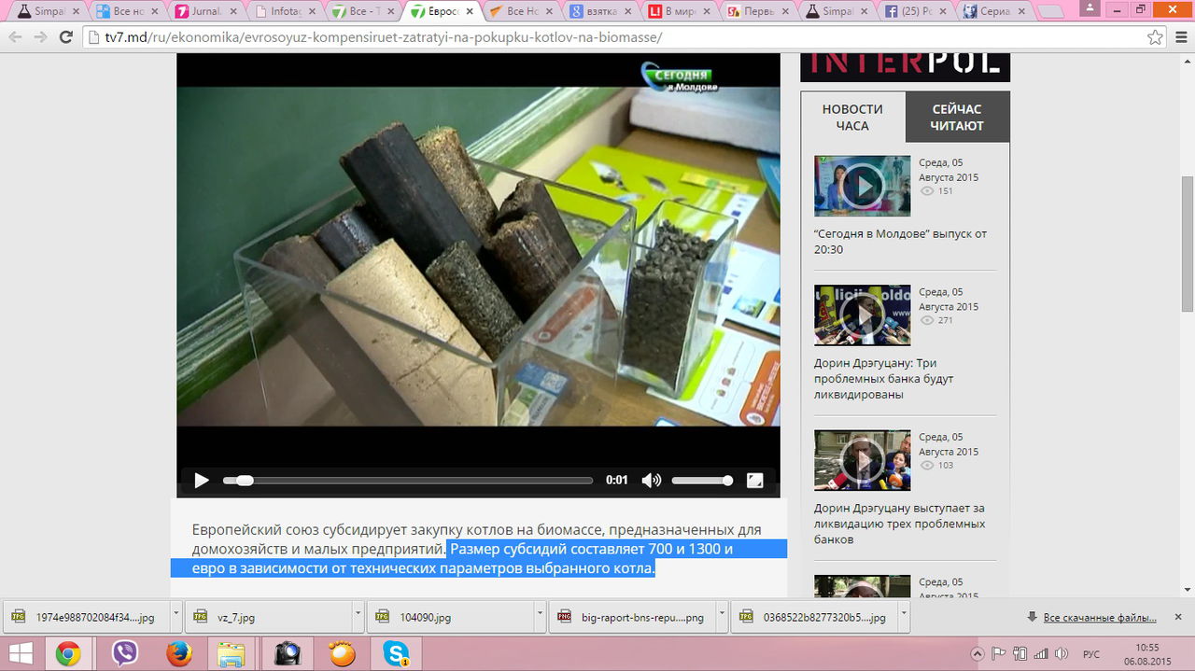Open the orange round app in taskbar
Image resolution: width=1195 pixels, height=671 pixels.
point(342,653)
